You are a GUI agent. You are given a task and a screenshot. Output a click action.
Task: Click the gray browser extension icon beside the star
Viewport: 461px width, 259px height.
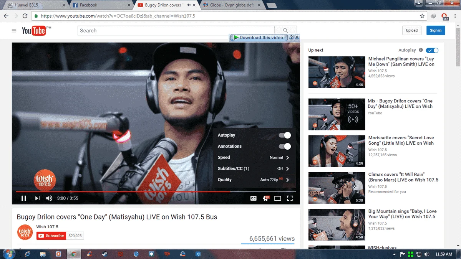433,16
